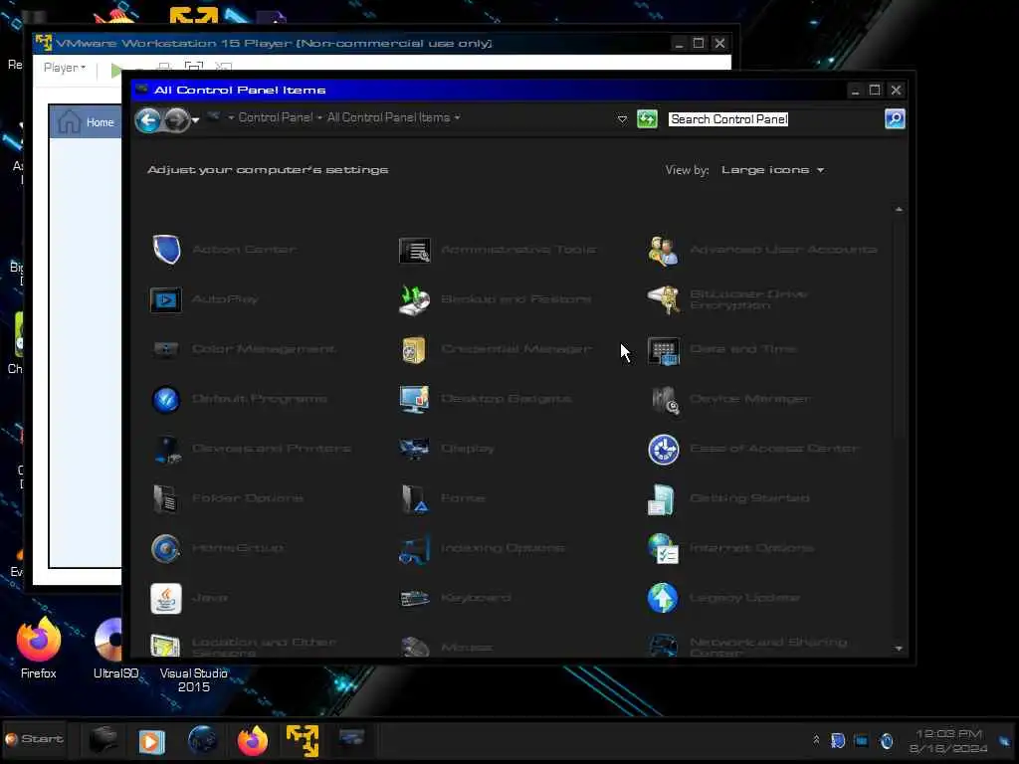Image resolution: width=1019 pixels, height=764 pixels.
Task: Open the Default Programs icon
Action: [x=166, y=400]
